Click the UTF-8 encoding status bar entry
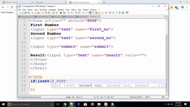The width and height of the screenshot is (190, 107). [x=147, y=97]
